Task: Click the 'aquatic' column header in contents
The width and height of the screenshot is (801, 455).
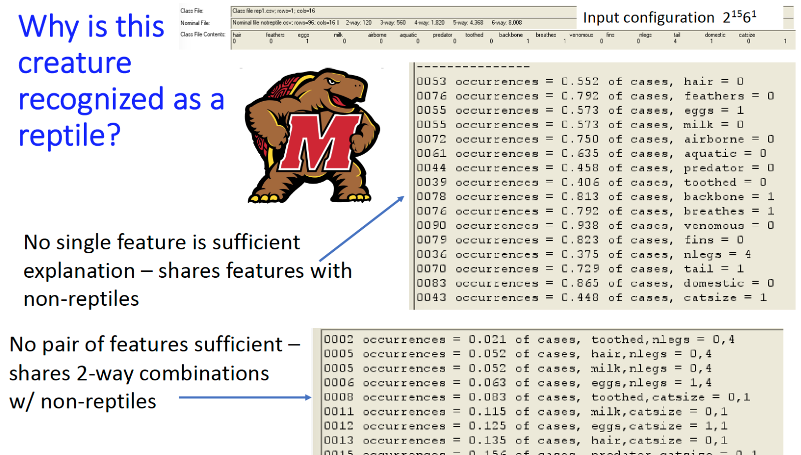Action: tap(408, 35)
